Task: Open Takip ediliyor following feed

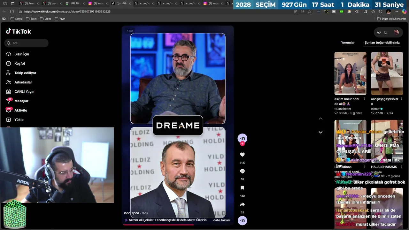Action: (25, 73)
